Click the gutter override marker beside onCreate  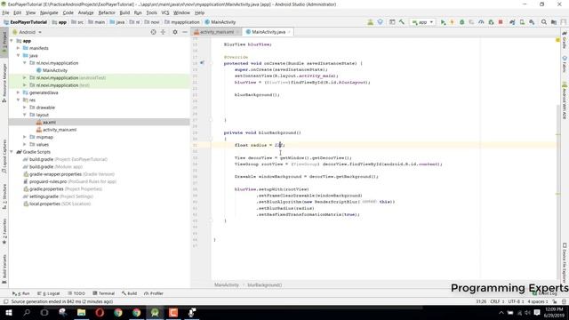click(202, 63)
